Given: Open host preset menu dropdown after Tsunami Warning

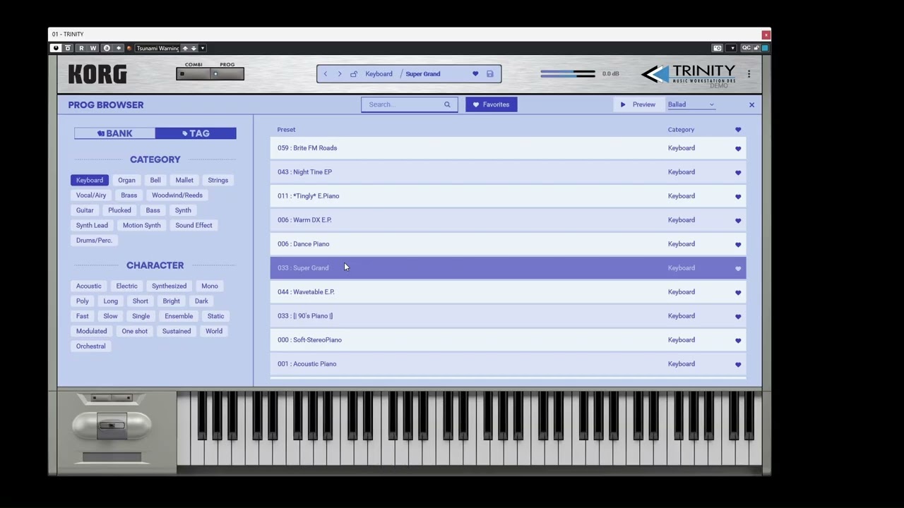Looking at the screenshot, I should point(203,48).
